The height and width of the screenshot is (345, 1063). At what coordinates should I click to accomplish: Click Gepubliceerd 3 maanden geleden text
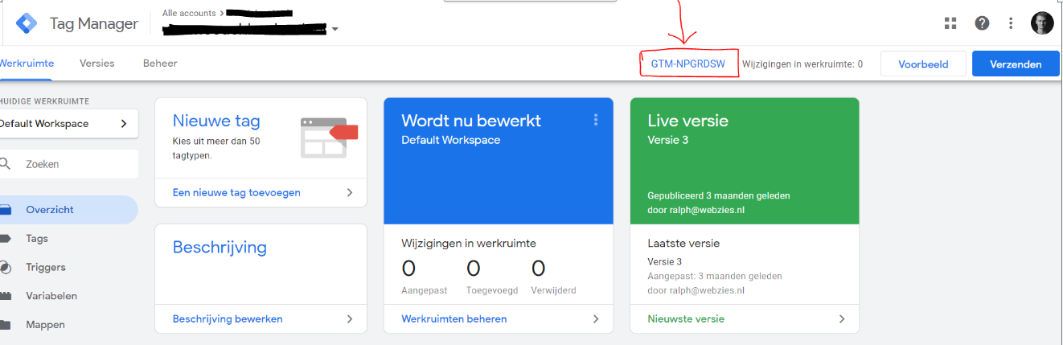719,195
